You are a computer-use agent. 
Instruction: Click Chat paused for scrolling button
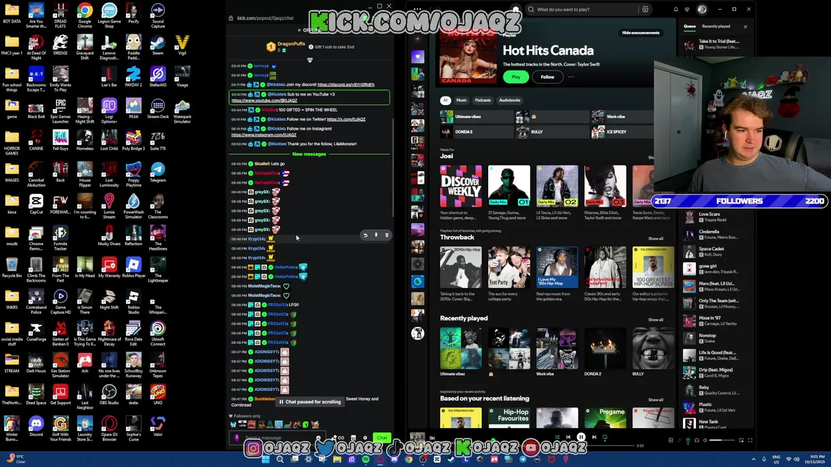point(310,401)
